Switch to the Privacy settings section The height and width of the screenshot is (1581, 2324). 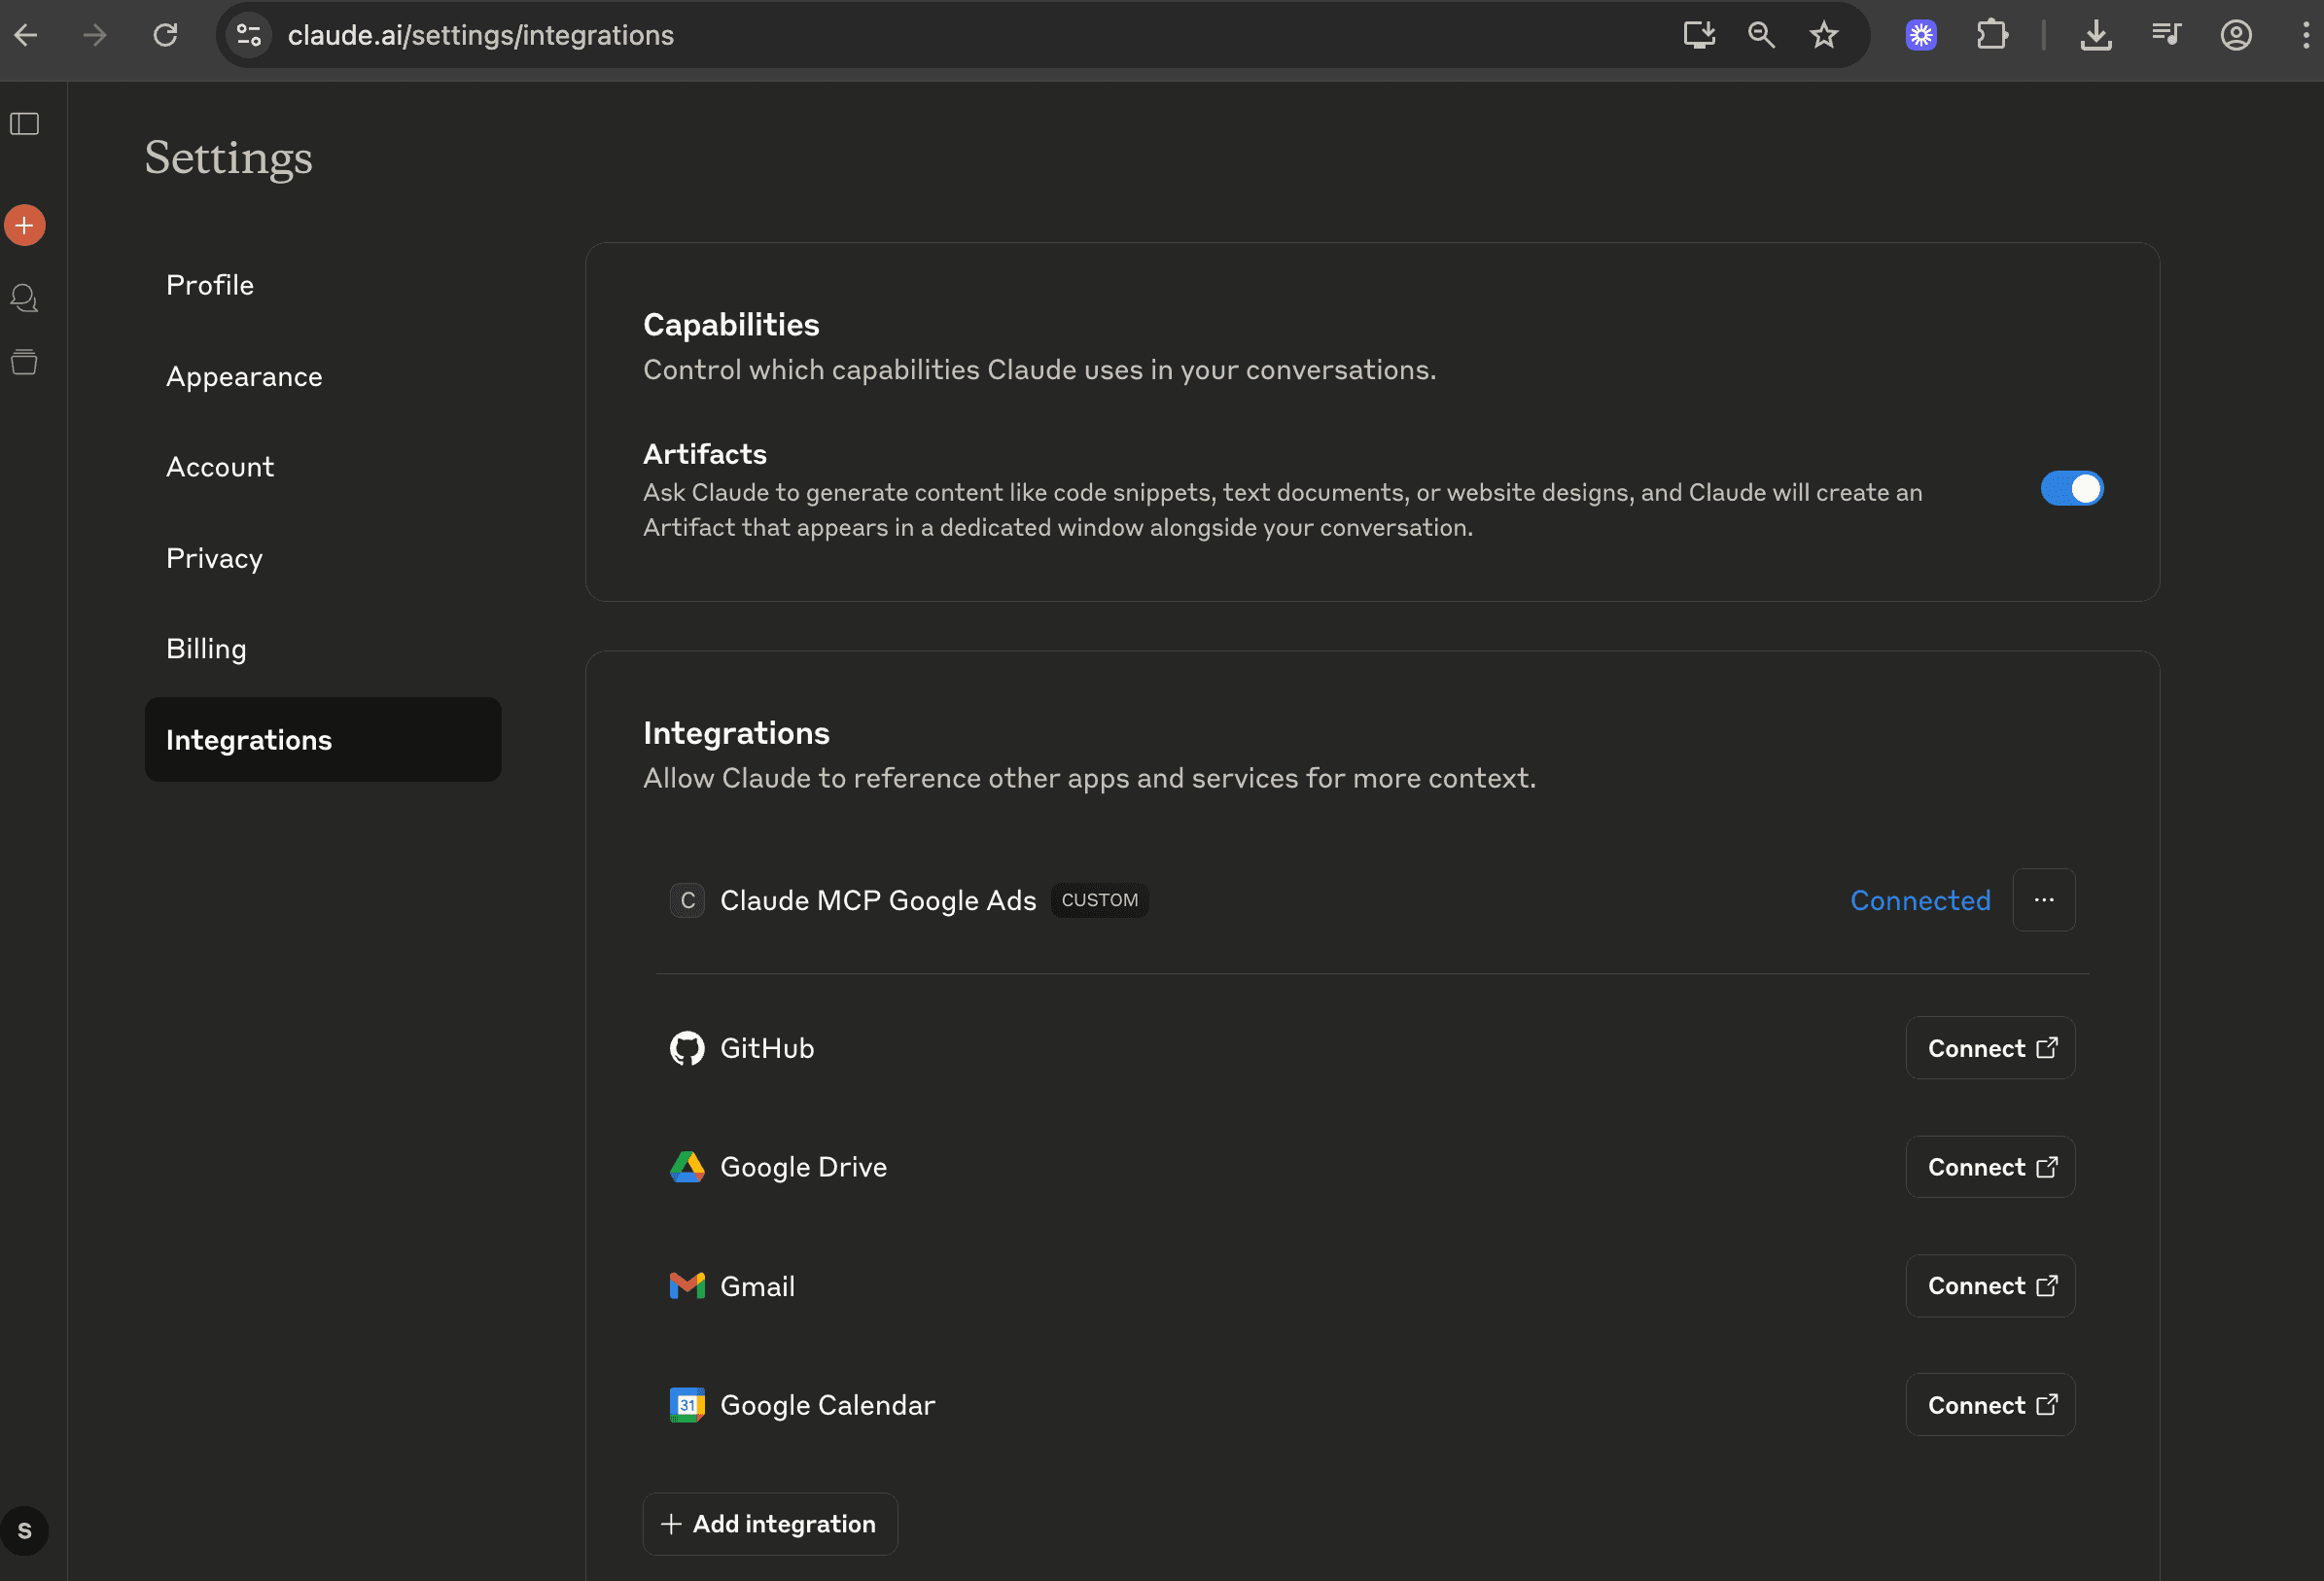coord(214,558)
